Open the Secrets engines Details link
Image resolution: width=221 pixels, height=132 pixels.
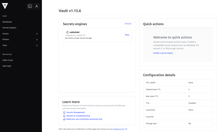pos(128,24)
